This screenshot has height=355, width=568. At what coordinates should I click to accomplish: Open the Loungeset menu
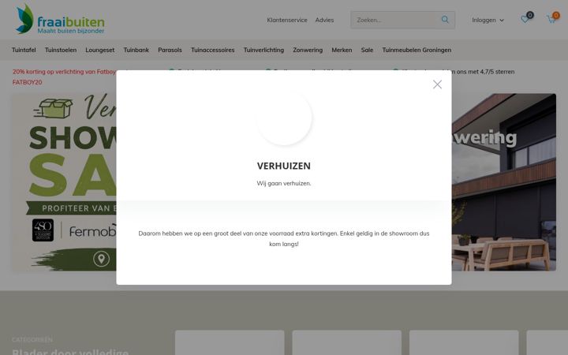tap(100, 50)
